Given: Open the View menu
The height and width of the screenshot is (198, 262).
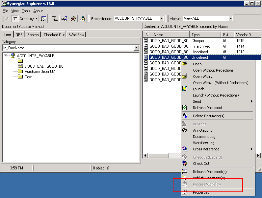Looking at the screenshot, I should (x=15, y=11).
